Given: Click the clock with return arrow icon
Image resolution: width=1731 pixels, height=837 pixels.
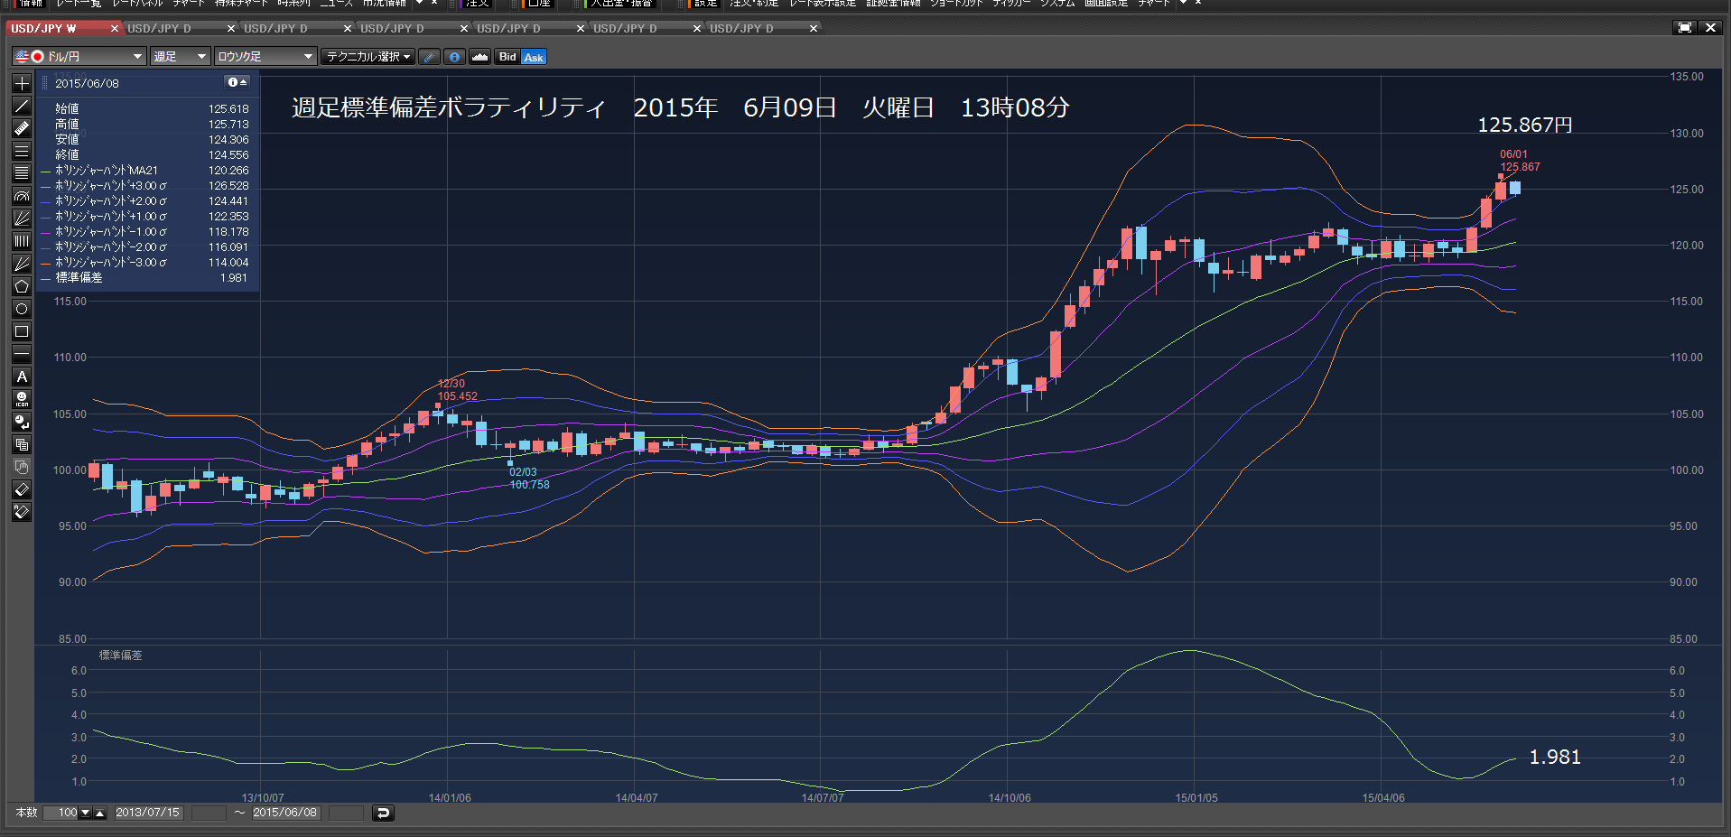Looking at the screenshot, I should [x=22, y=422].
